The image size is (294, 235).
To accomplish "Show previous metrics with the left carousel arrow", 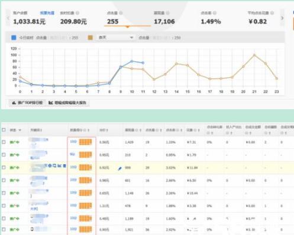I will 8,18.
